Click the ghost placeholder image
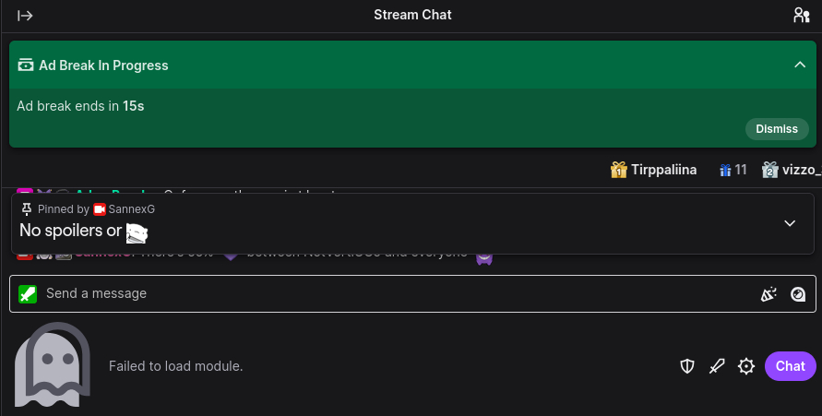The image size is (822, 416). (52, 364)
